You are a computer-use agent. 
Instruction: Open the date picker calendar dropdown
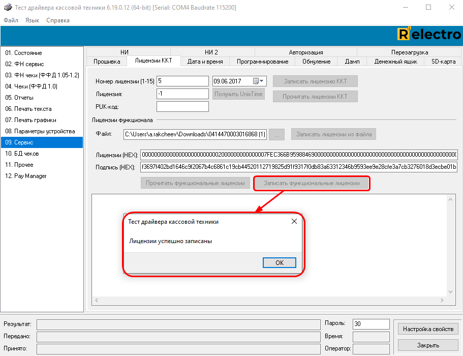coord(262,81)
